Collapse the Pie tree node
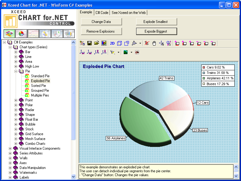Viewport: 241px width, 181px height. 16,71
